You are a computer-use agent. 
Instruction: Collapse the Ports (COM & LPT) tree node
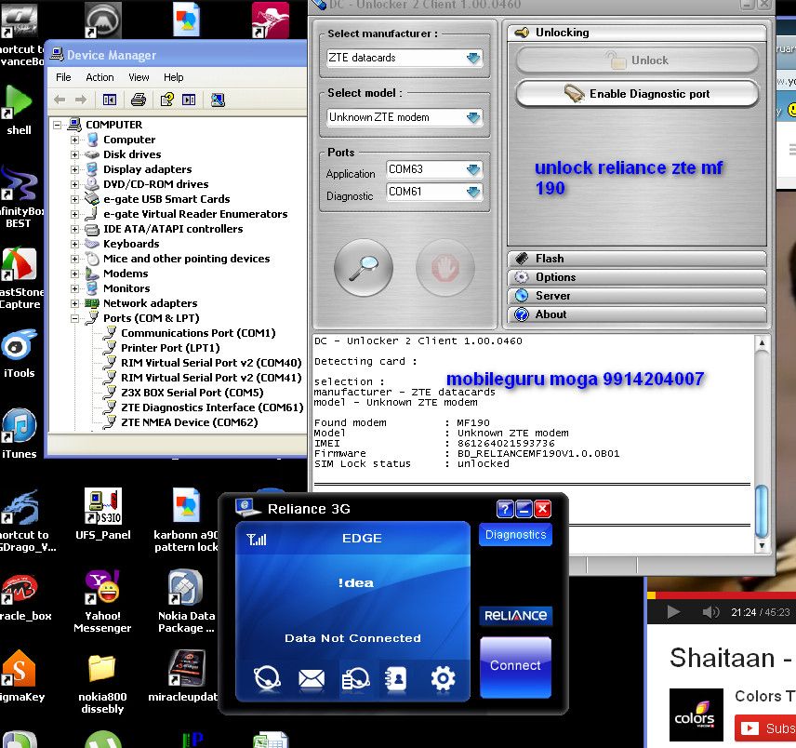pos(74,318)
